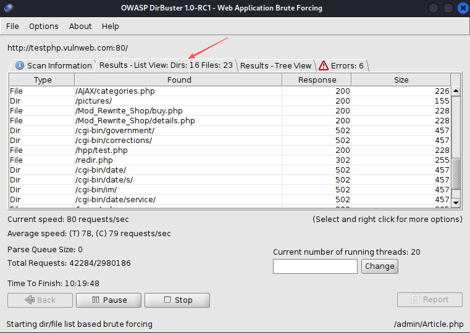Viewport: 470px width, 333px height.
Task: Open the Help menu
Action: (x=111, y=27)
